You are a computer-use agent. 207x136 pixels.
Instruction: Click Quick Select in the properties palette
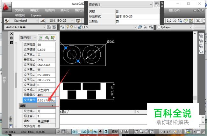53,38
